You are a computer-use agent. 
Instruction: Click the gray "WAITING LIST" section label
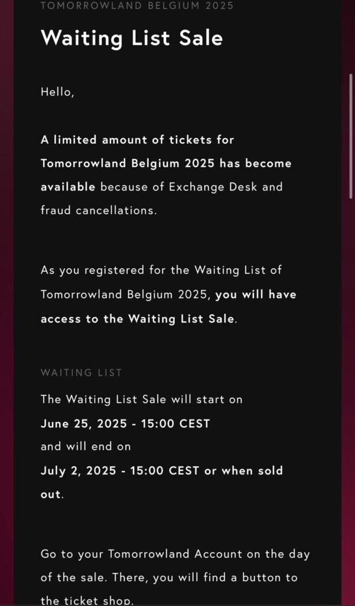pos(81,373)
